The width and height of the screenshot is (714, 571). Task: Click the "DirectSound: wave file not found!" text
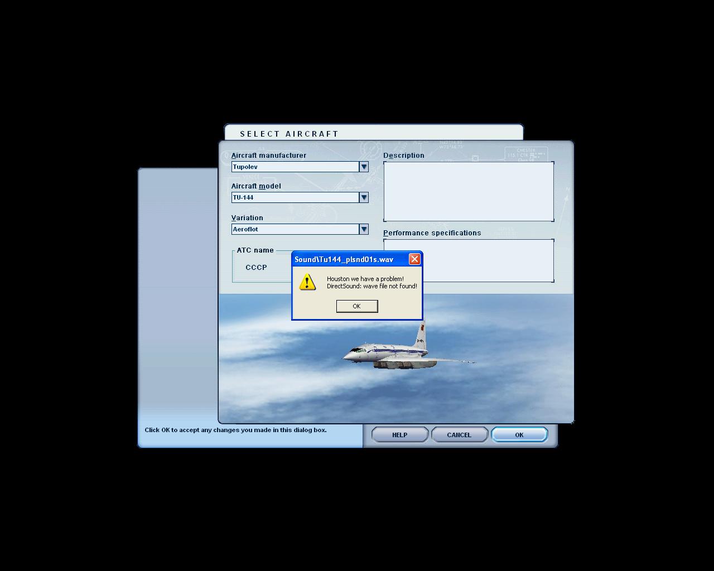372,286
